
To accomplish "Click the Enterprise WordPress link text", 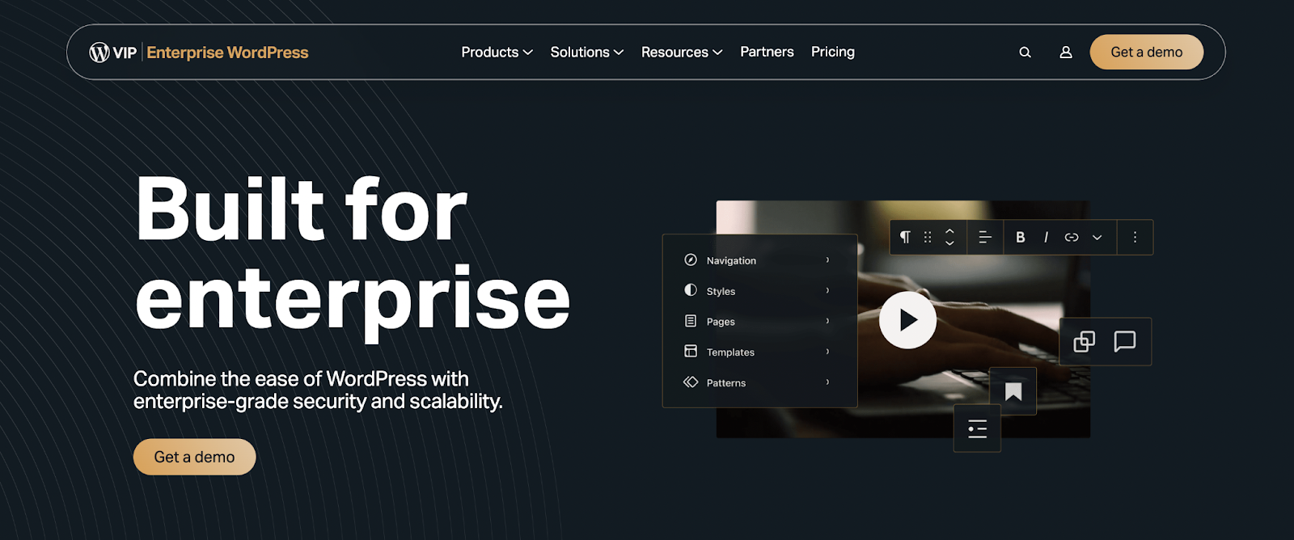I will coord(227,53).
